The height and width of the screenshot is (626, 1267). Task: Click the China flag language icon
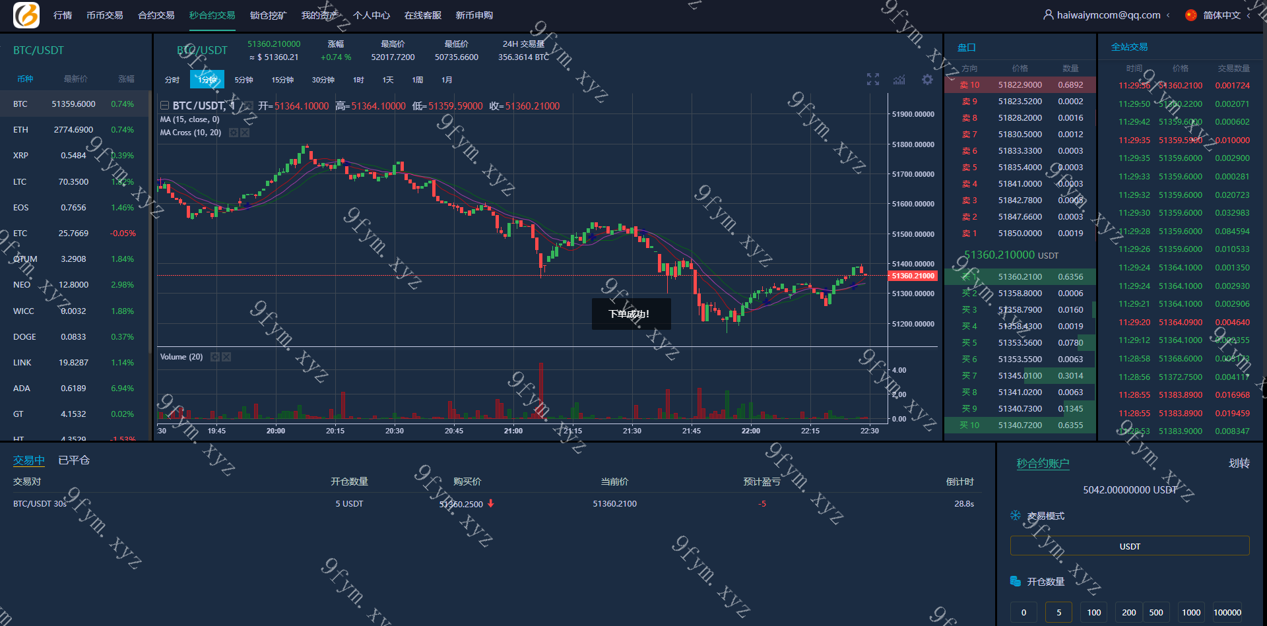tap(1191, 15)
